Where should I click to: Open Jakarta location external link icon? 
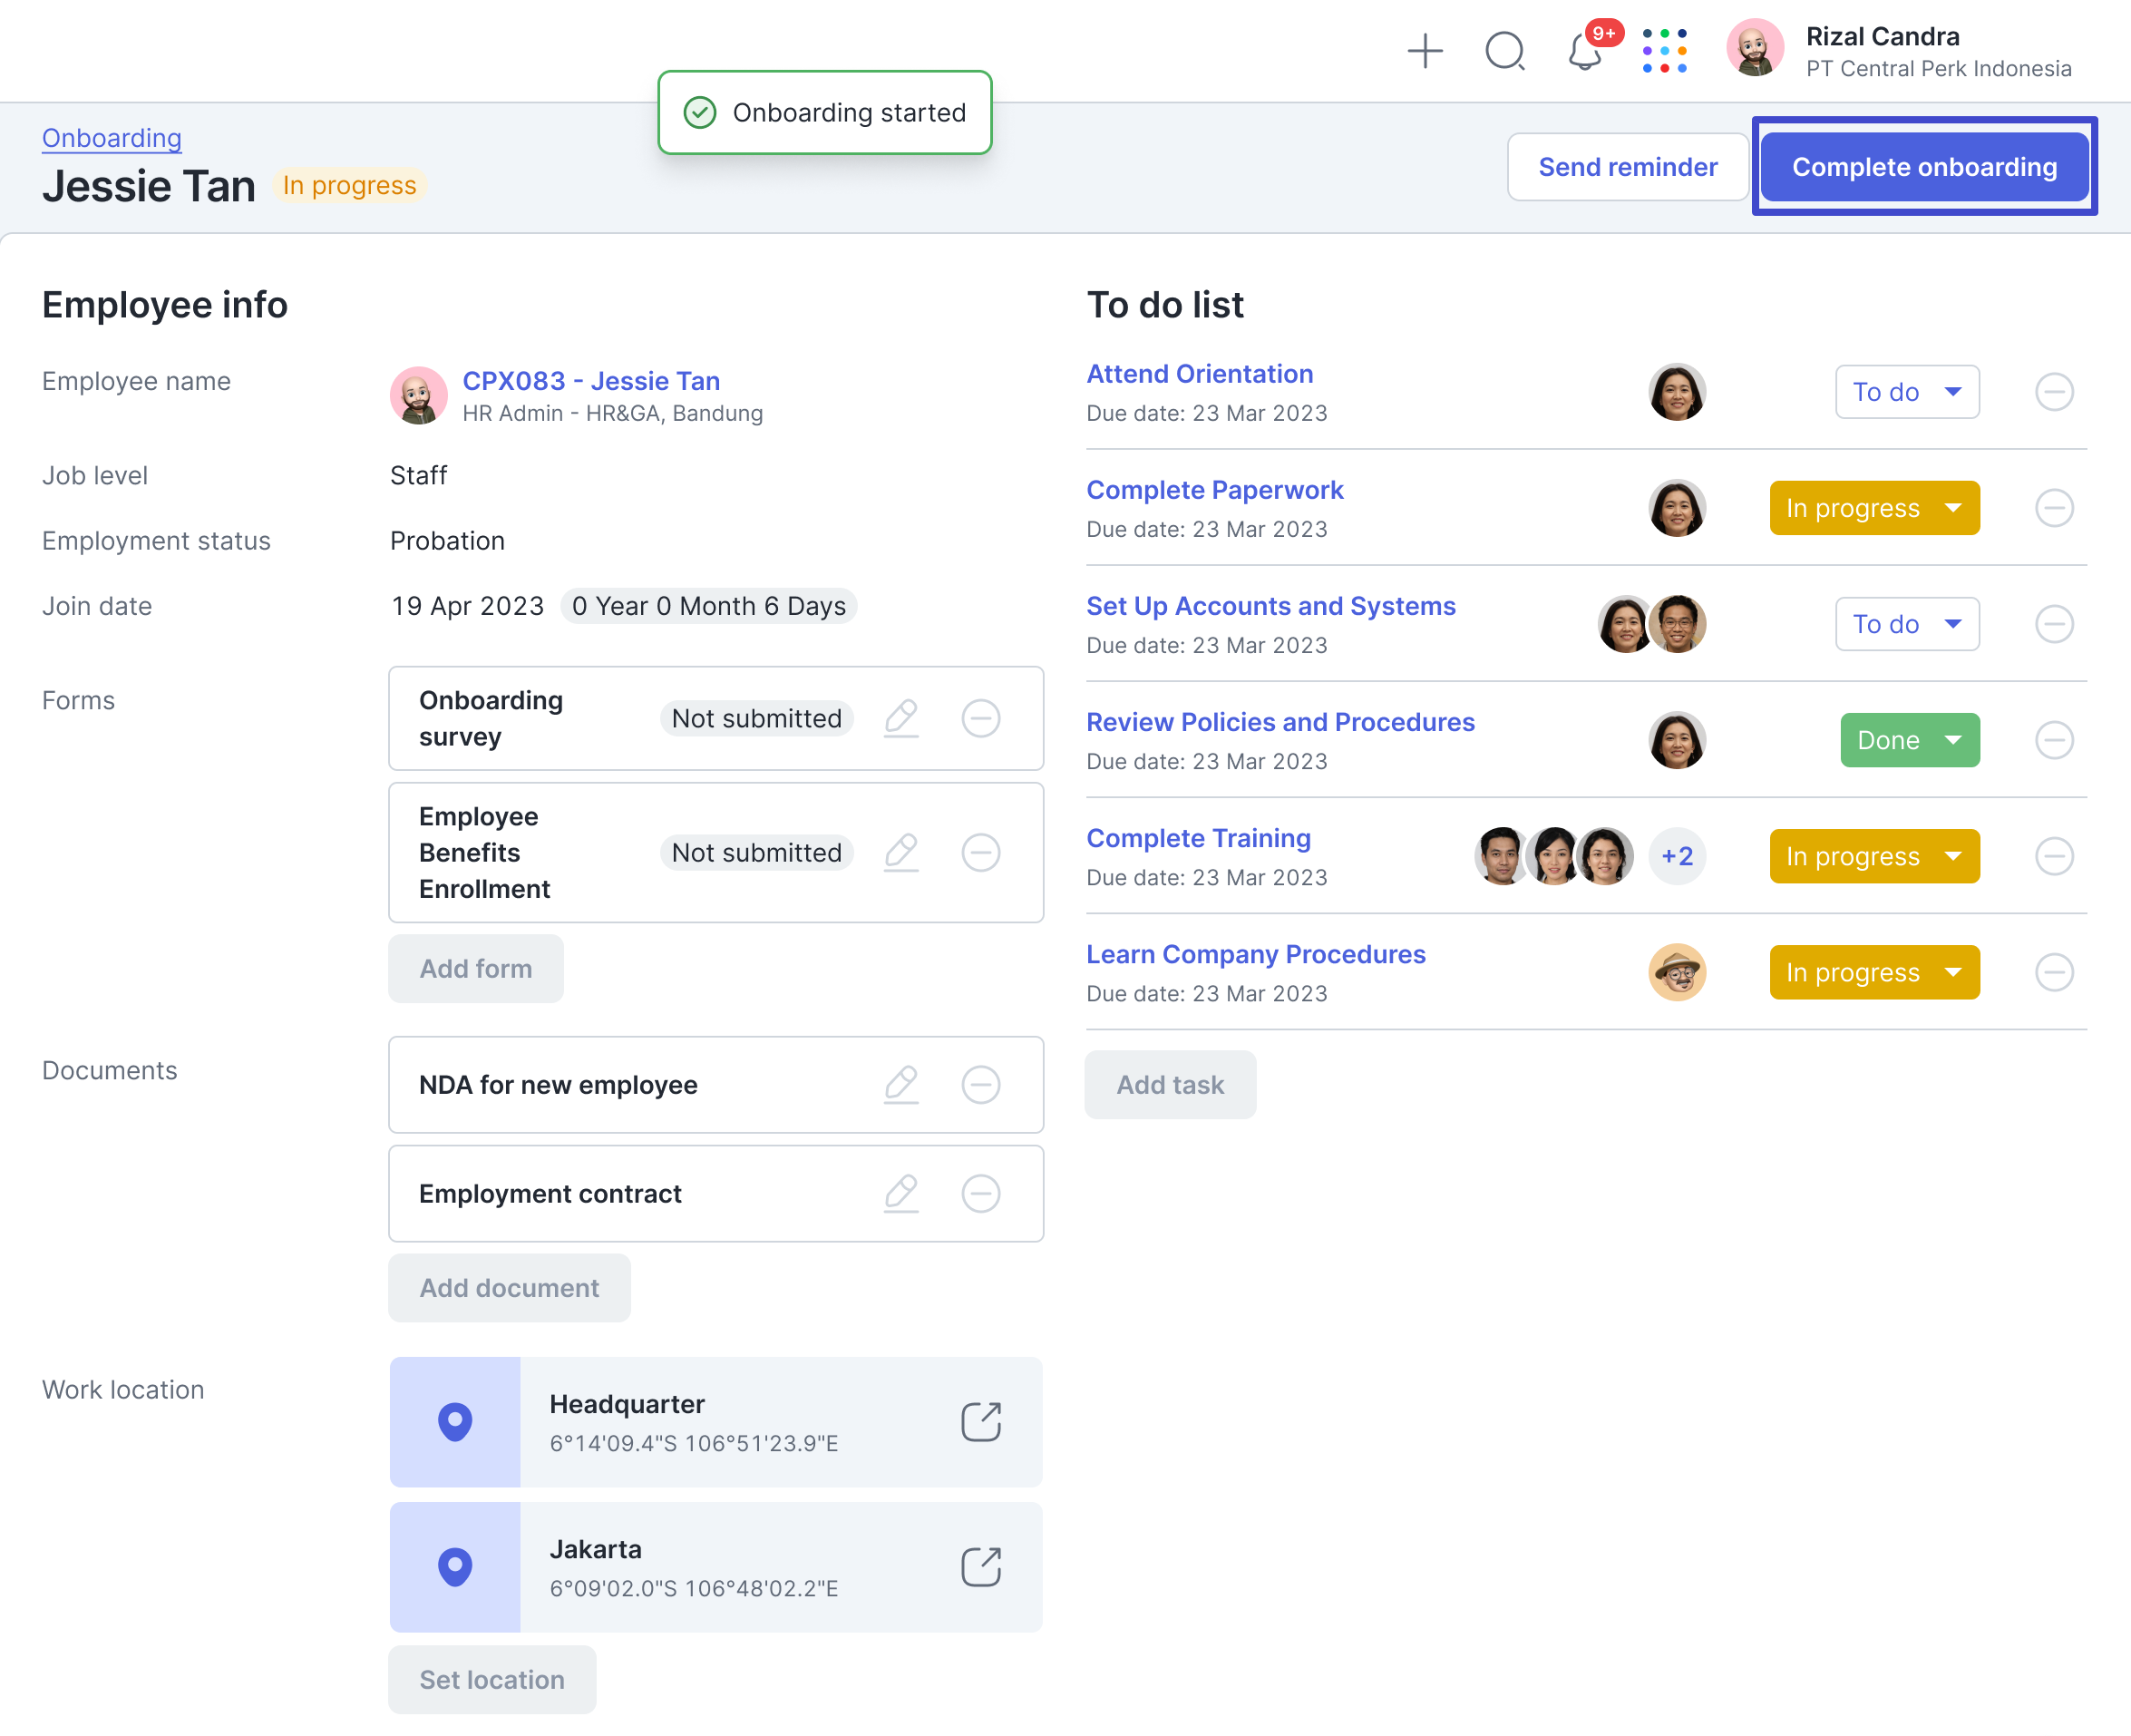[x=980, y=1566]
